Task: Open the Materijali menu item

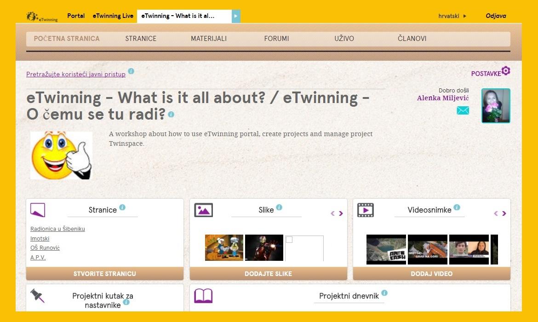Action: [209, 39]
